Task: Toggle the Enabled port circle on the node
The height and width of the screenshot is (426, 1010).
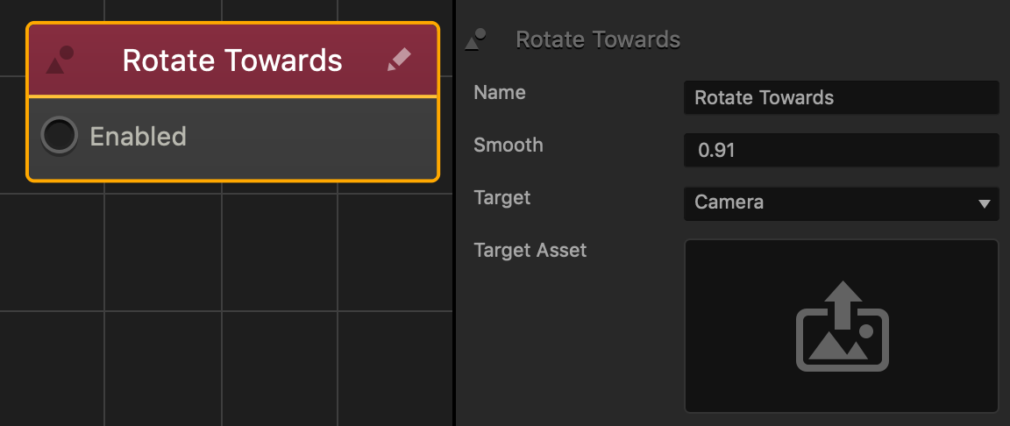Action: coord(60,136)
